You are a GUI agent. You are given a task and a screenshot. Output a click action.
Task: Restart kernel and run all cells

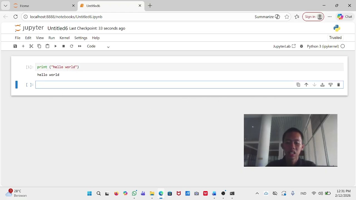pos(80,46)
